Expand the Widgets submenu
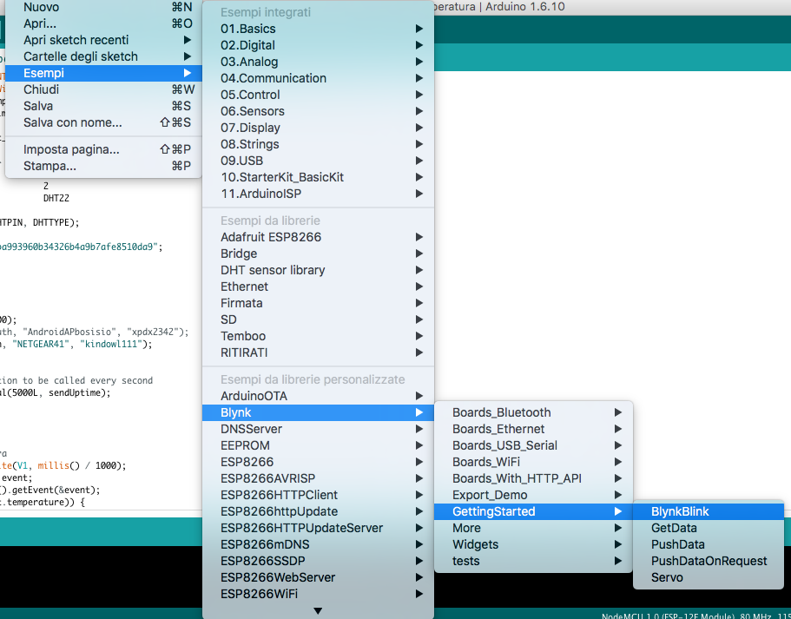Viewport: 791px width, 619px height. 475,544
